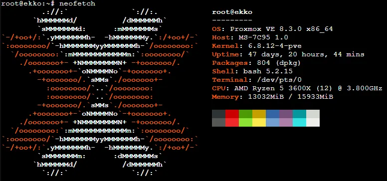387x181 pixels.
Task: Click the dark green color block, top row
Action: (x=245, y=114)
